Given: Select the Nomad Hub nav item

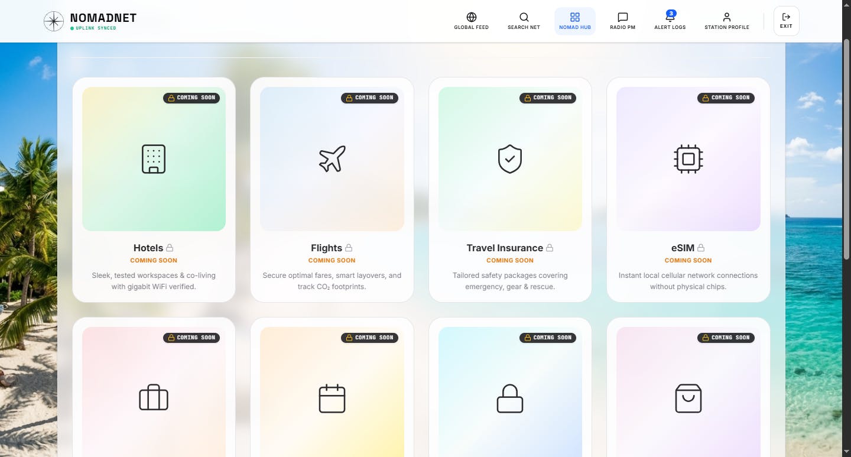Looking at the screenshot, I should point(575,21).
